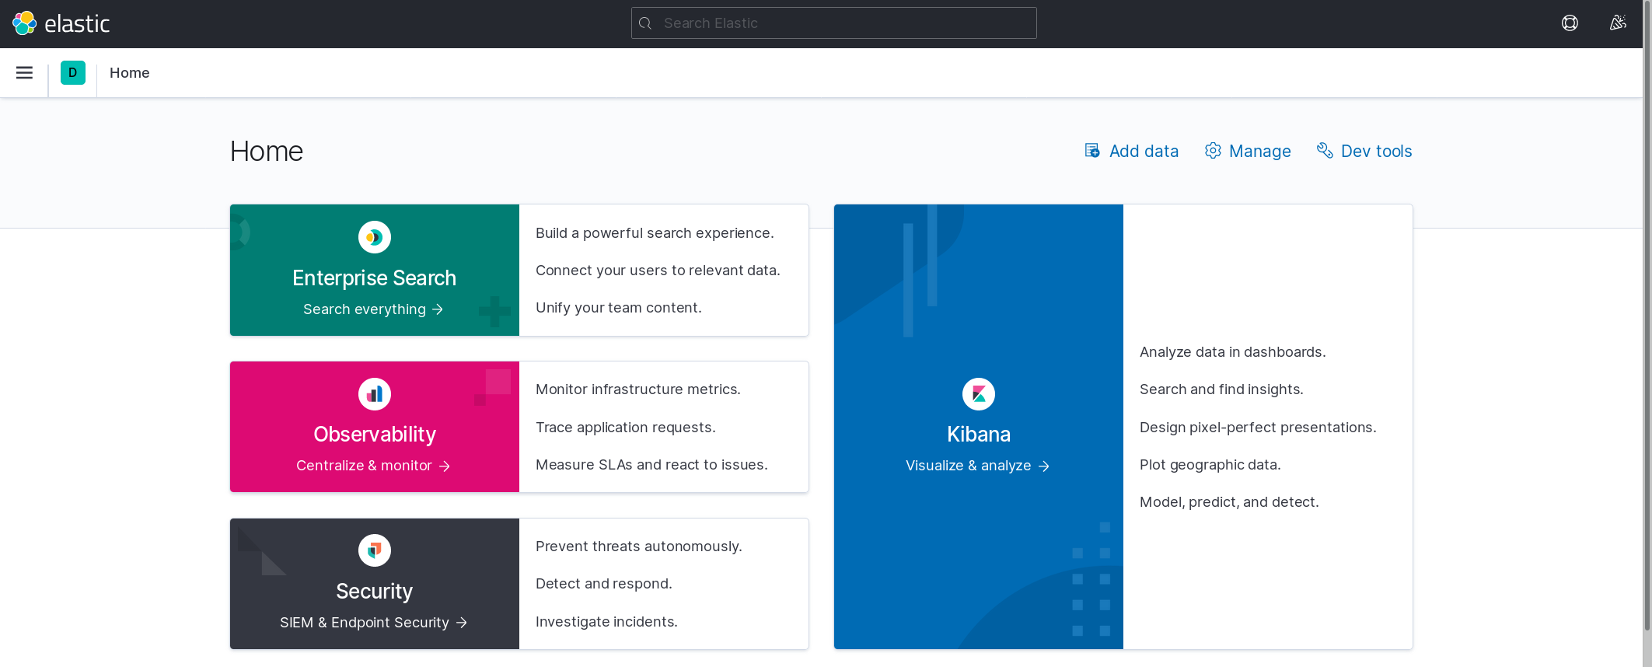The height and width of the screenshot is (667, 1652).
Task: Click arrow next to Search everything
Action: pyautogui.click(x=438, y=309)
